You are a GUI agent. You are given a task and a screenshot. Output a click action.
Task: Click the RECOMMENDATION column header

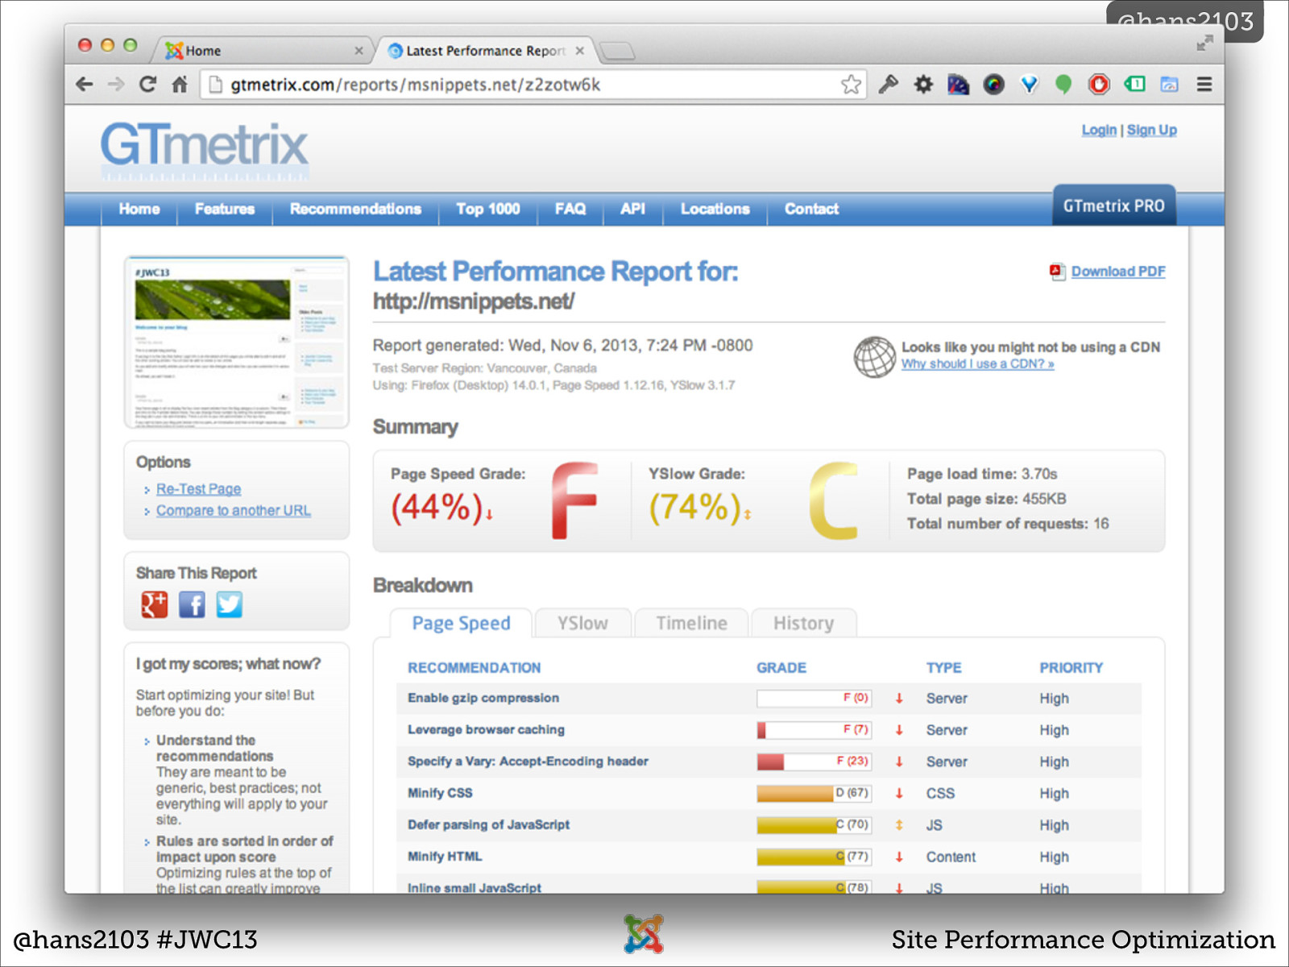point(474,667)
